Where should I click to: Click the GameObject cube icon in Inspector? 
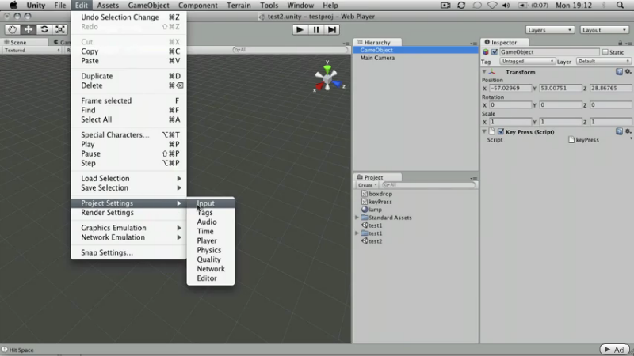coord(486,52)
